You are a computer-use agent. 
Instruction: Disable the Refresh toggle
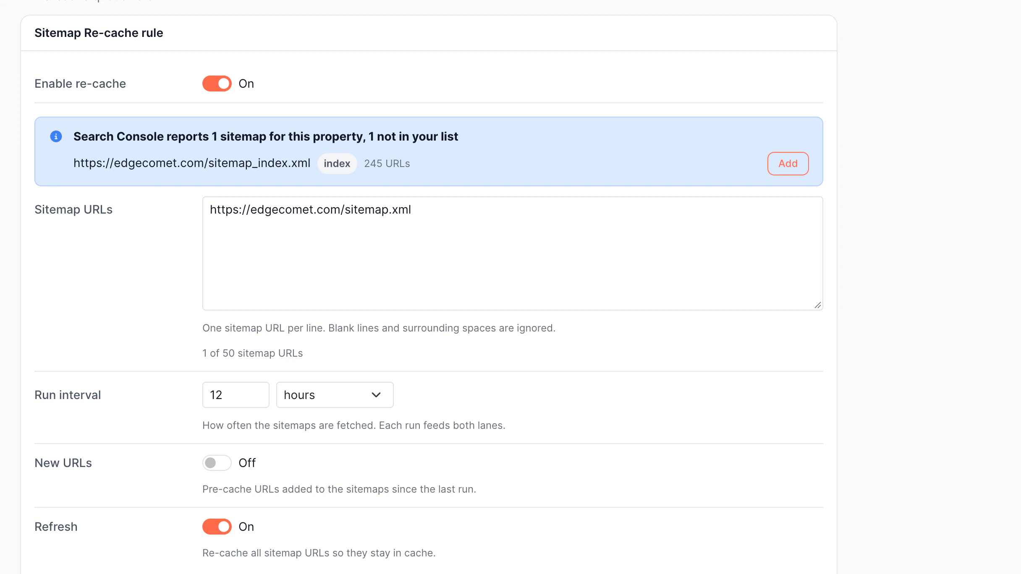click(x=217, y=527)
